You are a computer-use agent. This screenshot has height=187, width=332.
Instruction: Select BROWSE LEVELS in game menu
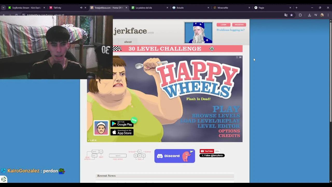point(216,116)
